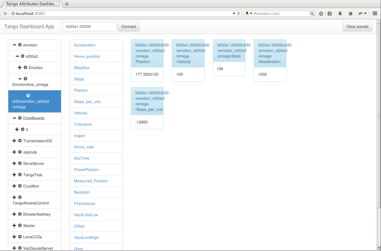Viewport: 381px width, 251px height.
Task: Select the Offset attribute
Action: pos(96,226)
